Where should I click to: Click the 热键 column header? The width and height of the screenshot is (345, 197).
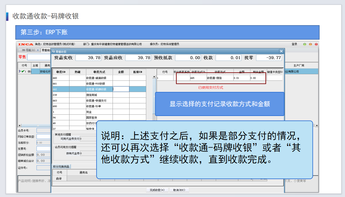78,72
